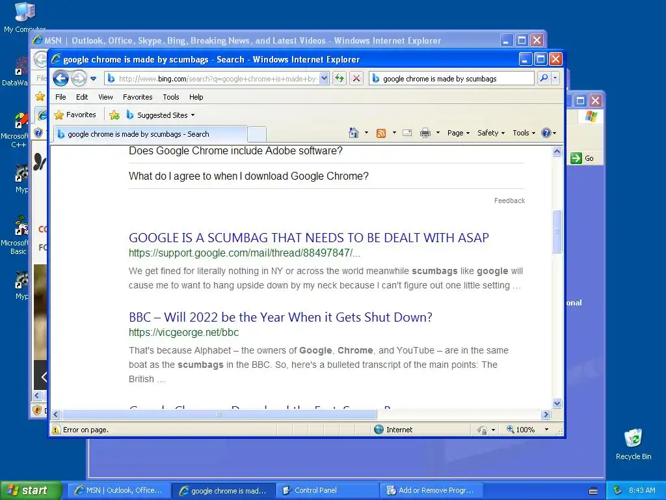
Task: Open the search provider dropdown arrow
Action: coord(555,78)
